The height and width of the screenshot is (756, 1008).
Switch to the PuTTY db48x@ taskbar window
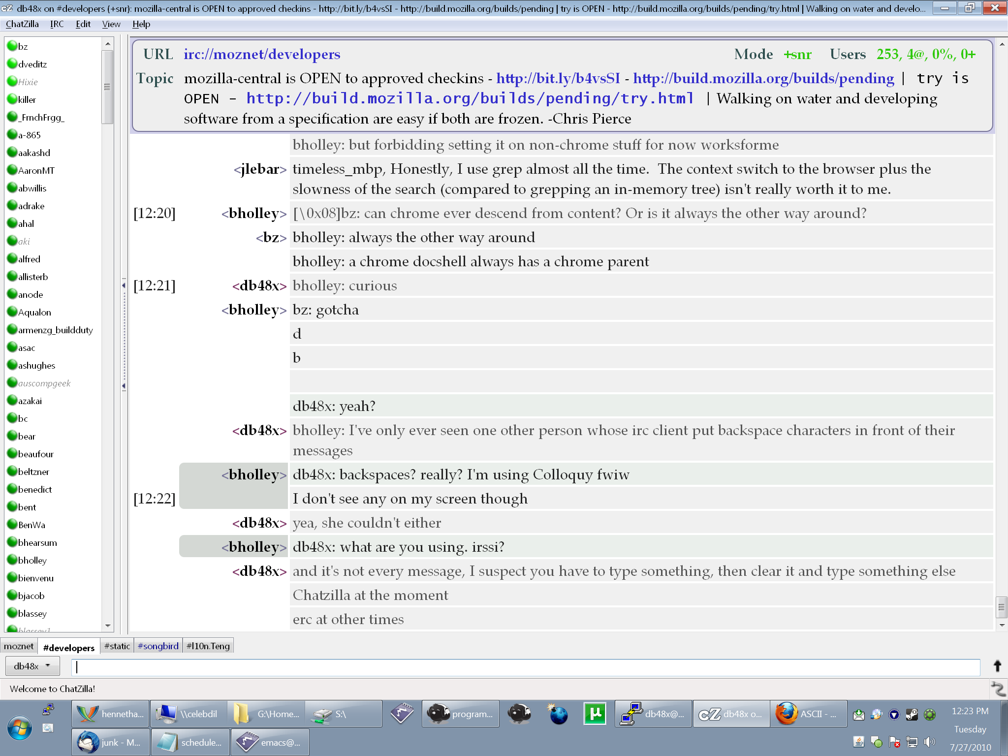coord(653,714)
